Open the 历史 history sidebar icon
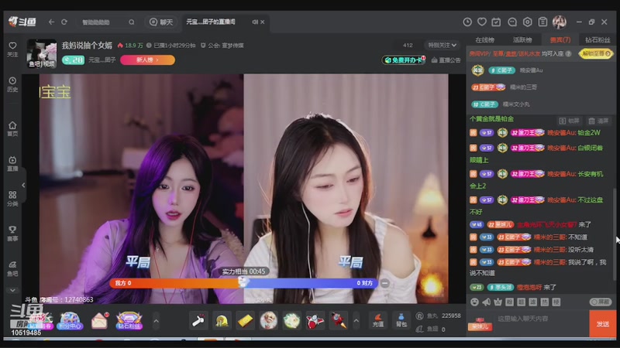This screenshot has width=620, height=348. click(12, 84)
